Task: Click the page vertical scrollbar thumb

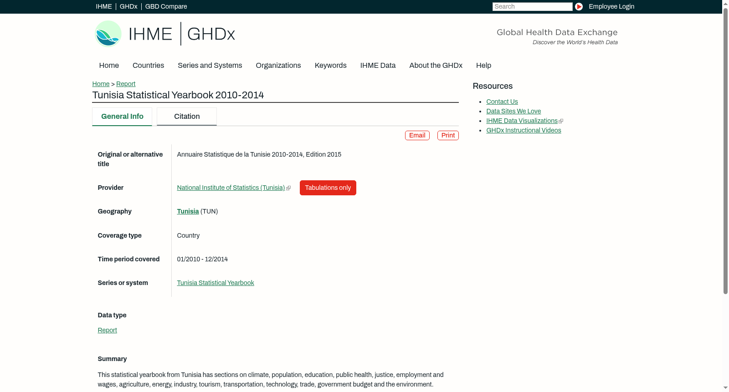Action: pos(725,150)
